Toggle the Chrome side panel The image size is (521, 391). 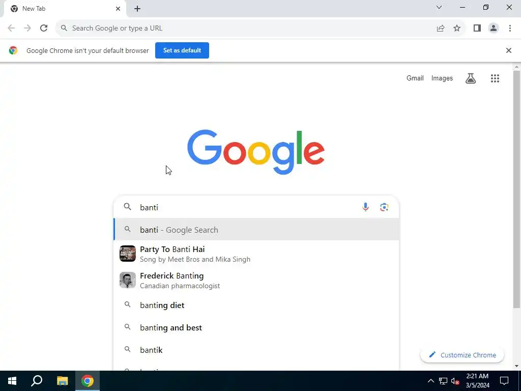pyautogui.click(x=477, y=29)
